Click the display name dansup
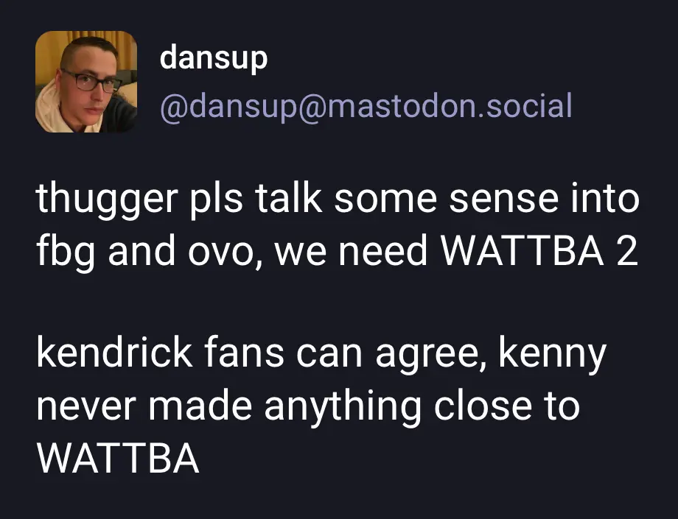The image size is (678, 519). click(x=214, y=59)
